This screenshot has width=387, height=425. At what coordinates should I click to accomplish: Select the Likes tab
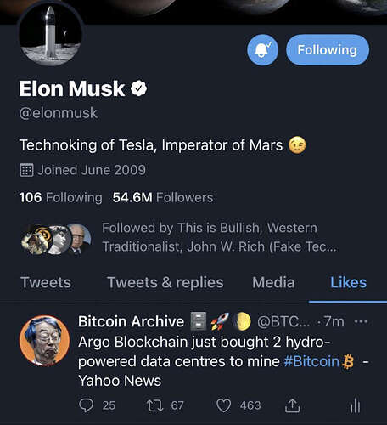[x=349, y=282]
